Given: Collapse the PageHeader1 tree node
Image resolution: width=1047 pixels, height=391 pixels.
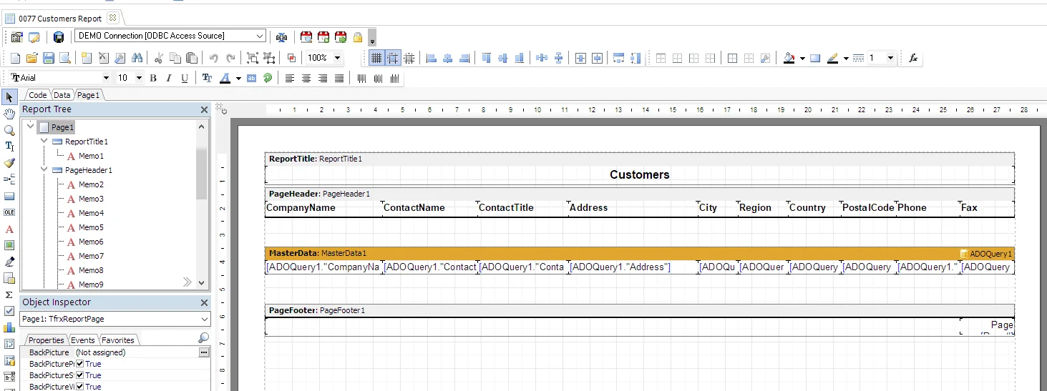Looking at the screenshot, I should [44, 169].
